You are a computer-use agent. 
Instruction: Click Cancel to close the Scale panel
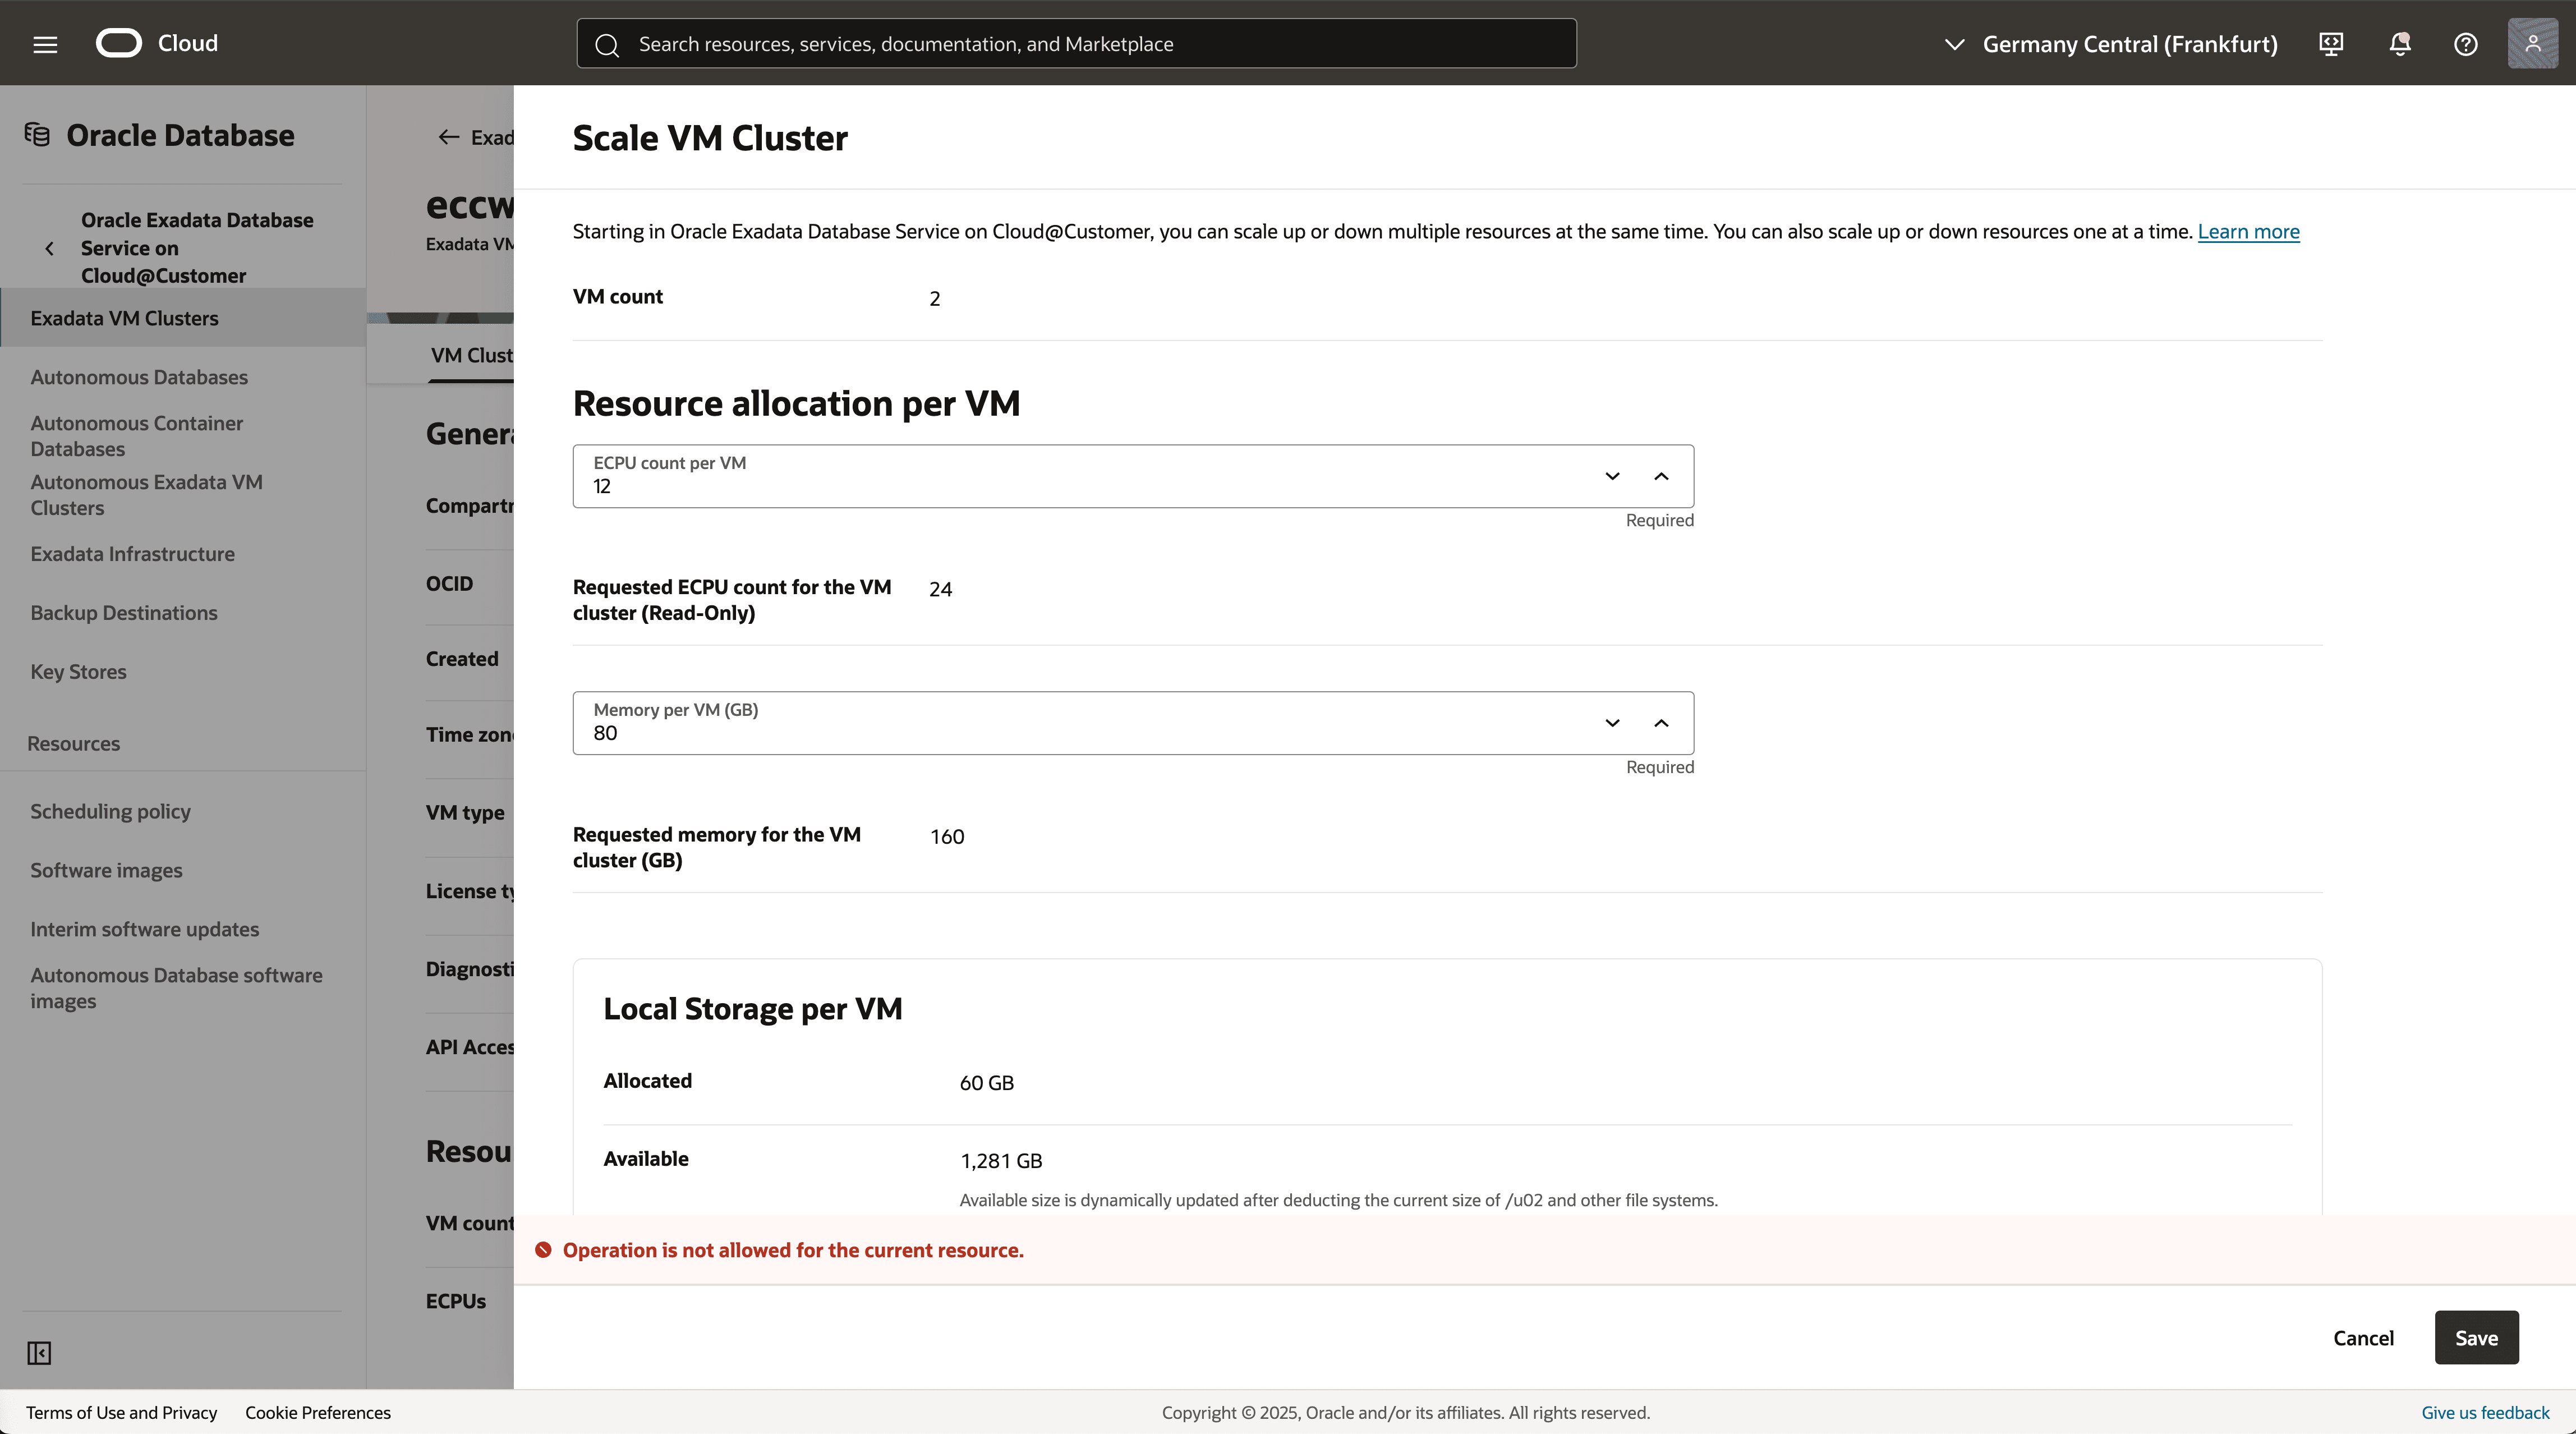coord(2362,1338)
